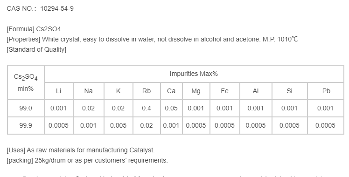Click the 0.0005 value under Li

58,125
